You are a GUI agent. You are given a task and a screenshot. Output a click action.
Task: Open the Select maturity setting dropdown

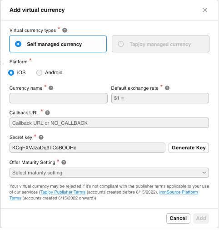(109, 173)
